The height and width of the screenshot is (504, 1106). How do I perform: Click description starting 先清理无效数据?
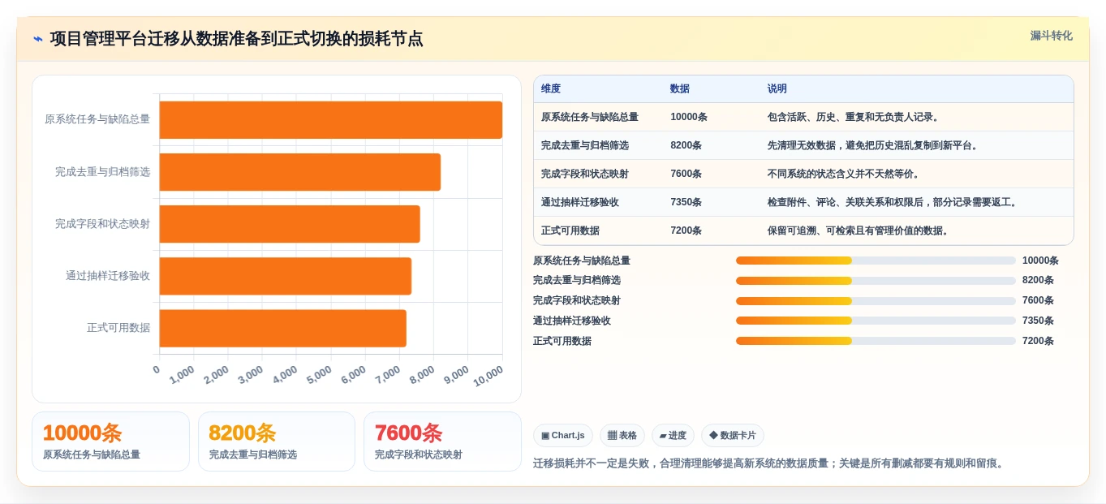pyautogui.click(x=875, y=145)
